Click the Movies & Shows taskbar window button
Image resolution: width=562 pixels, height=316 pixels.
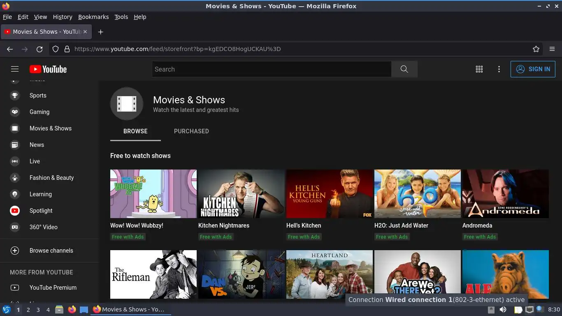click(x=131, y=309)
